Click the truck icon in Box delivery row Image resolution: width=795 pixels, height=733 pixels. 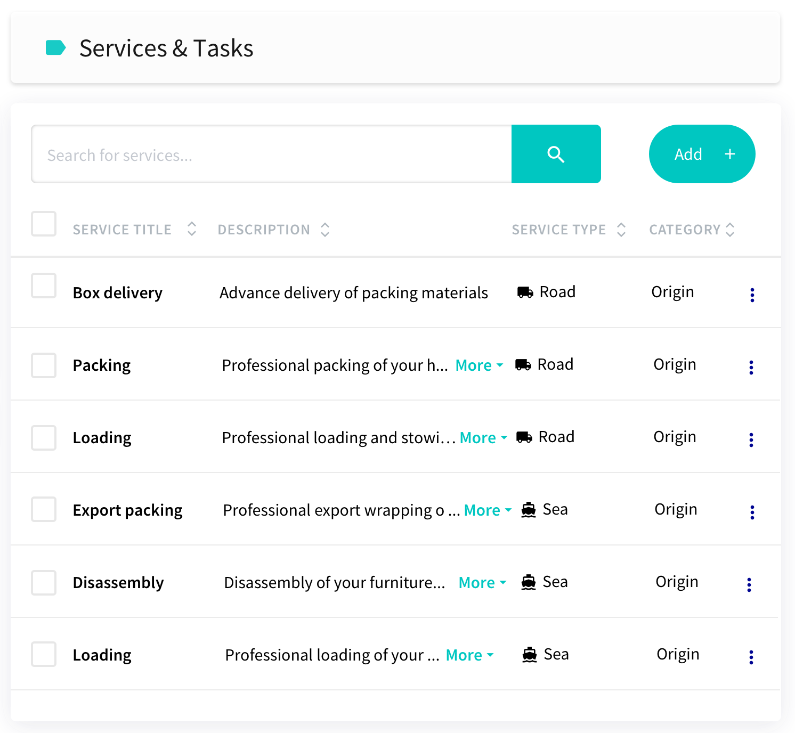point(525,292)
